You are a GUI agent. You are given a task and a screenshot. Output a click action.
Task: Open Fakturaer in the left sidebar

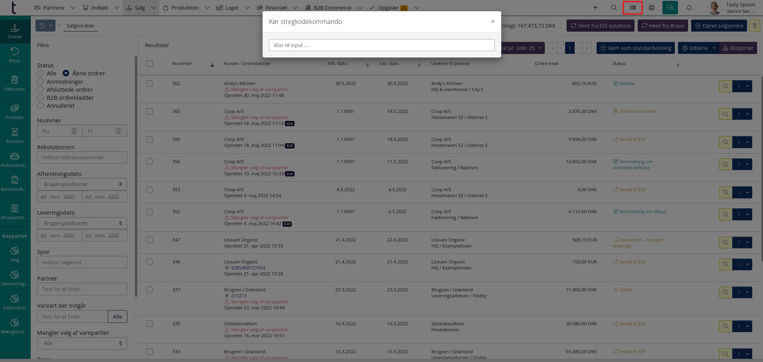click(x=15, y=83)
